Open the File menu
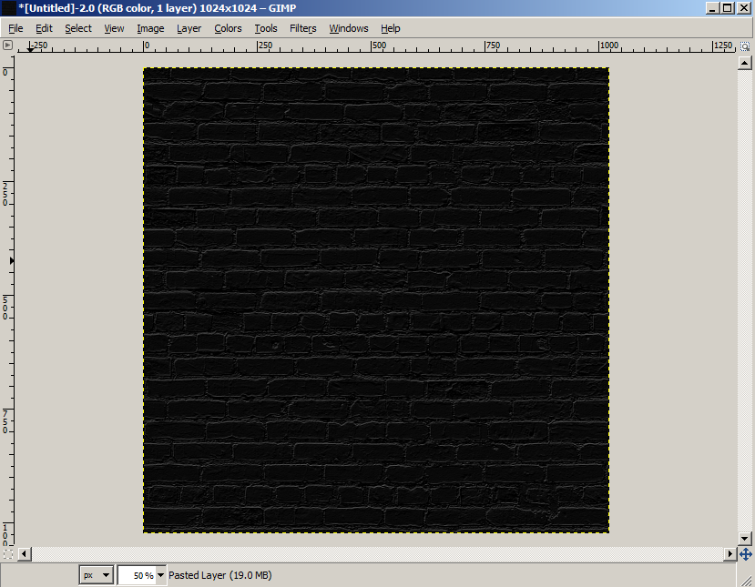The height and width of the screenshot is (587, 755). (15, 28)
